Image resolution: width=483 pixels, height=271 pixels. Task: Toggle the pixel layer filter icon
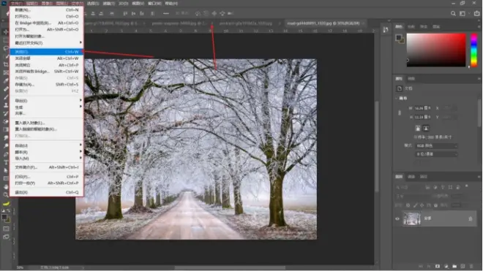(x=428, y=187)
